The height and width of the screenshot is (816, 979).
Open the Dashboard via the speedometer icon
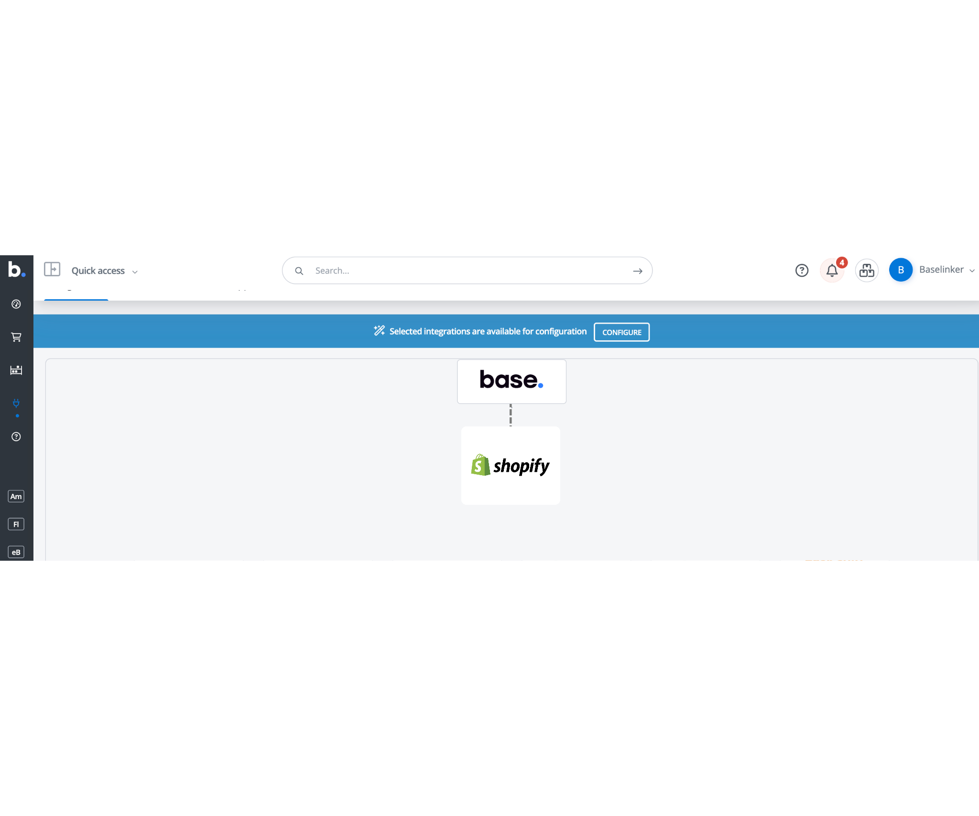16,304
